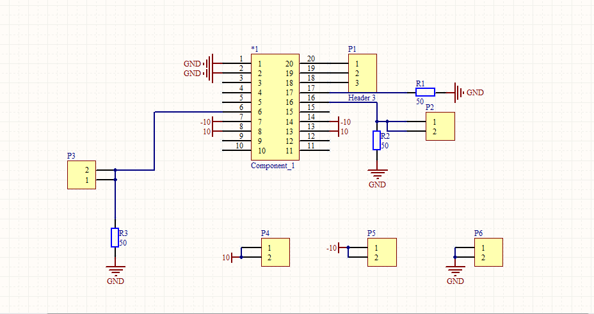Click the junction dot at P3 pin 2

(115, 170)
